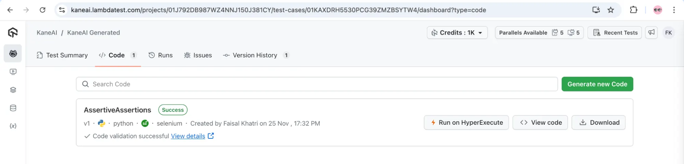Image resolution: width=684 pixels, height=164 pixels.
Task: Open the Chrome three-dot menu
Action: (x=674, y=10)
